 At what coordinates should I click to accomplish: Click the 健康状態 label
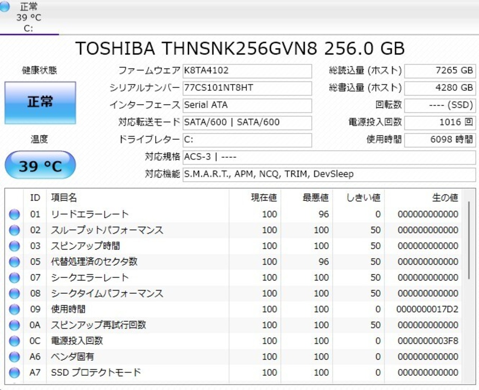39,70
